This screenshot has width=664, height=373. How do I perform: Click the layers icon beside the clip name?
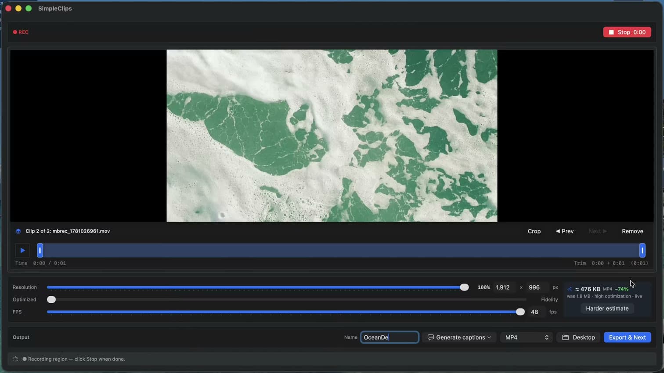(18, 231)
